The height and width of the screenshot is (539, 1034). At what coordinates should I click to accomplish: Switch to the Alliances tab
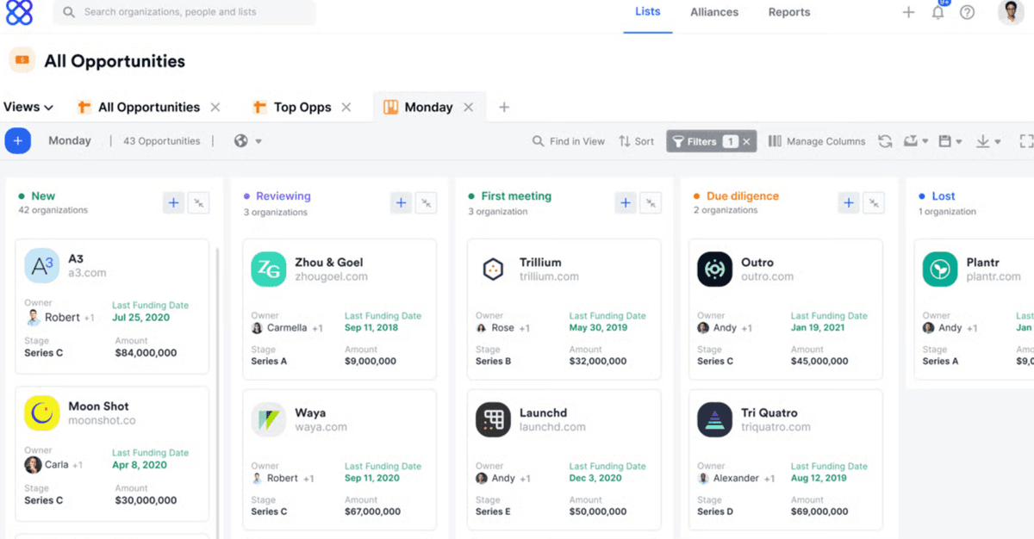click(713, 12)
